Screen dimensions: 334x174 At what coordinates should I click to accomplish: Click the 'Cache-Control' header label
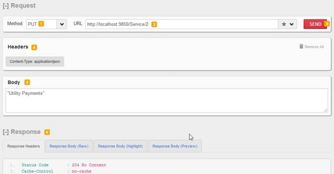click(37, 171)
